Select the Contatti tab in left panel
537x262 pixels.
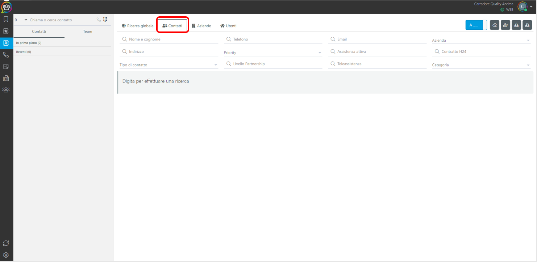(39, 31)
